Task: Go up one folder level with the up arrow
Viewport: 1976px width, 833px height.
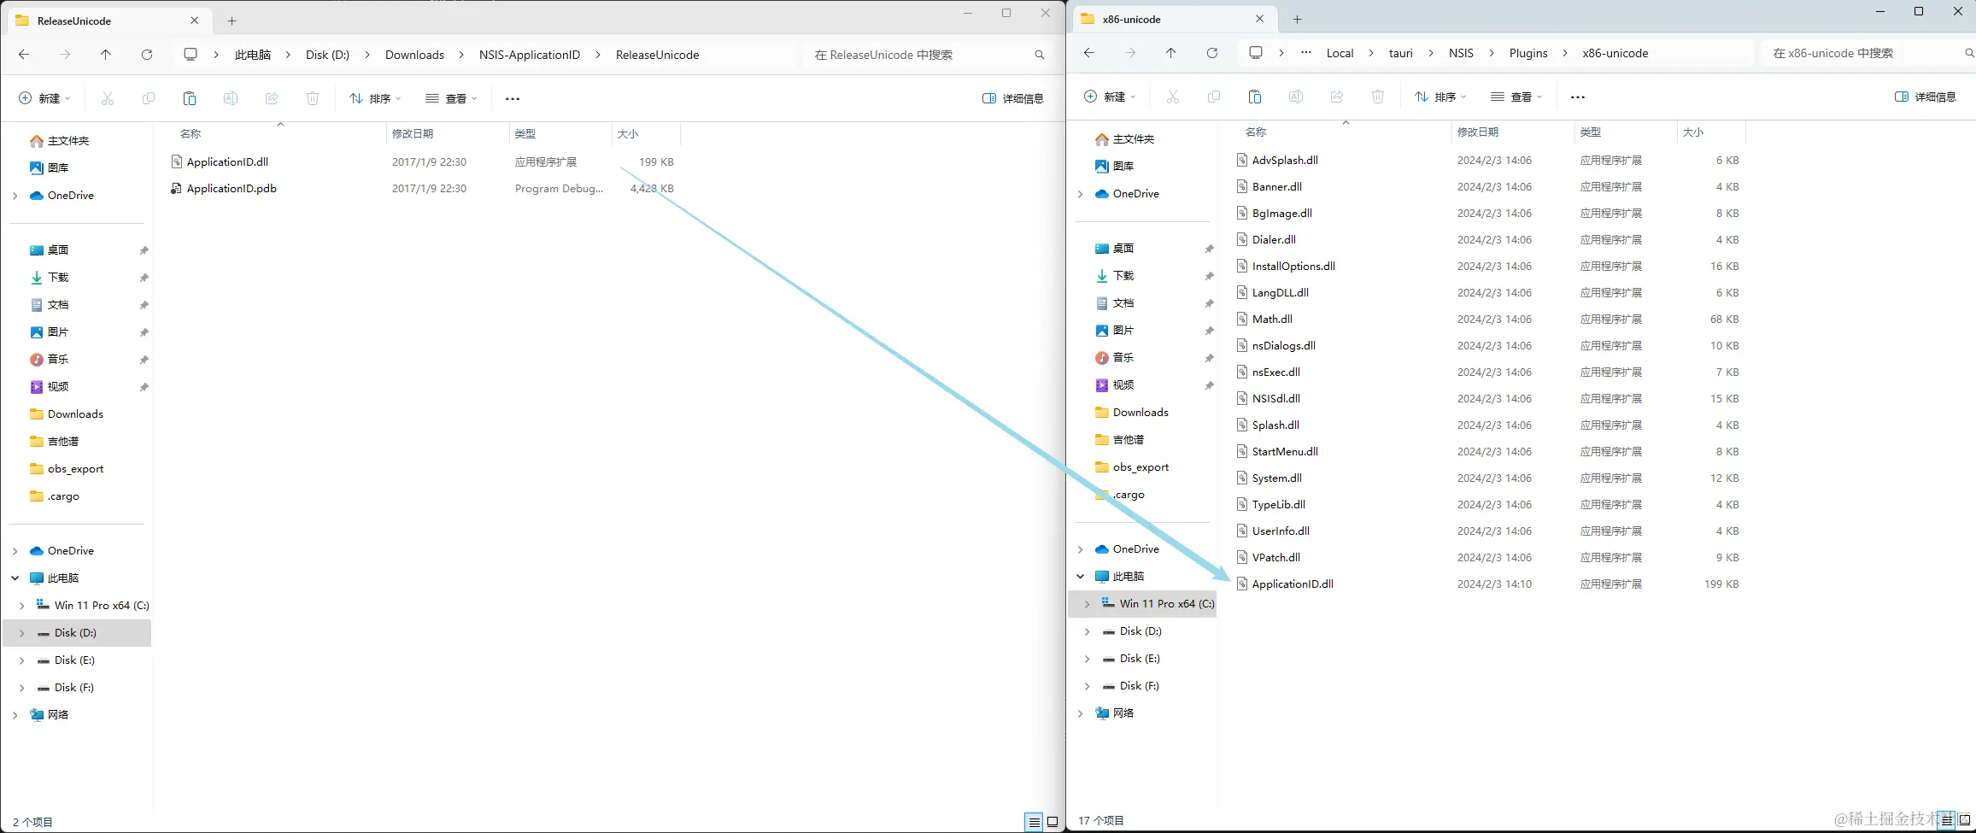Action: click(105, 54)
